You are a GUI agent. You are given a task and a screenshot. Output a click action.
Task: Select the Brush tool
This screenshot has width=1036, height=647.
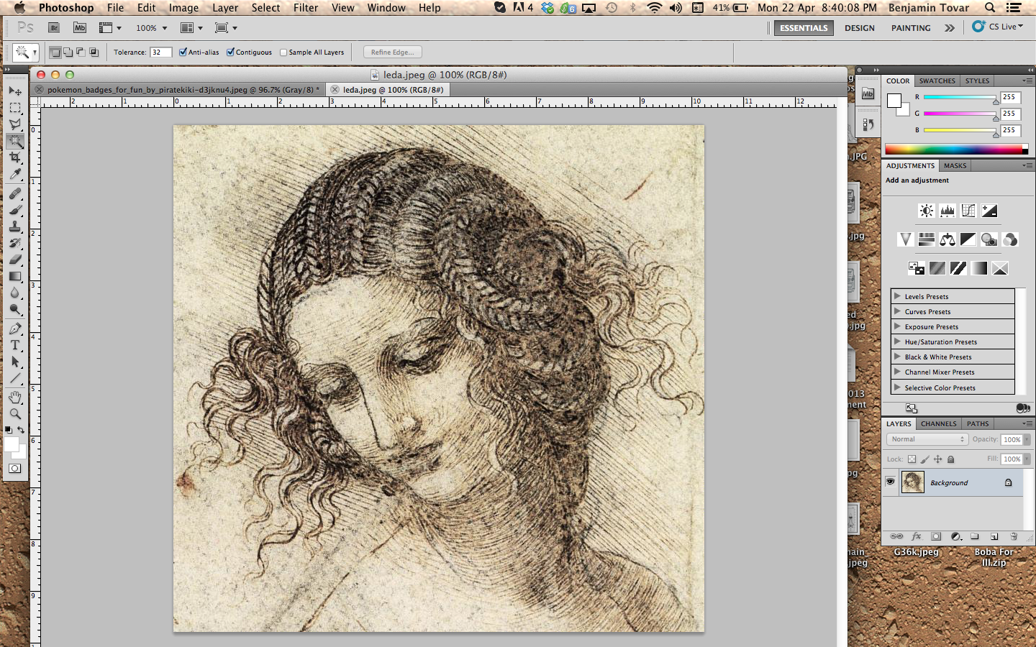coord(15,210)
